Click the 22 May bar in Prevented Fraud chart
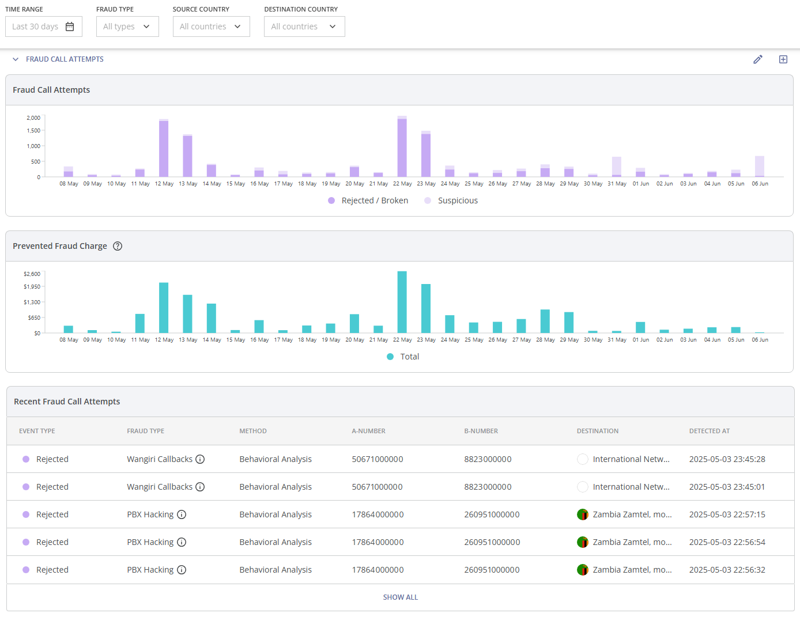Image resolution: width=800 pixels, height=617 pixels. tap(402, 302)
